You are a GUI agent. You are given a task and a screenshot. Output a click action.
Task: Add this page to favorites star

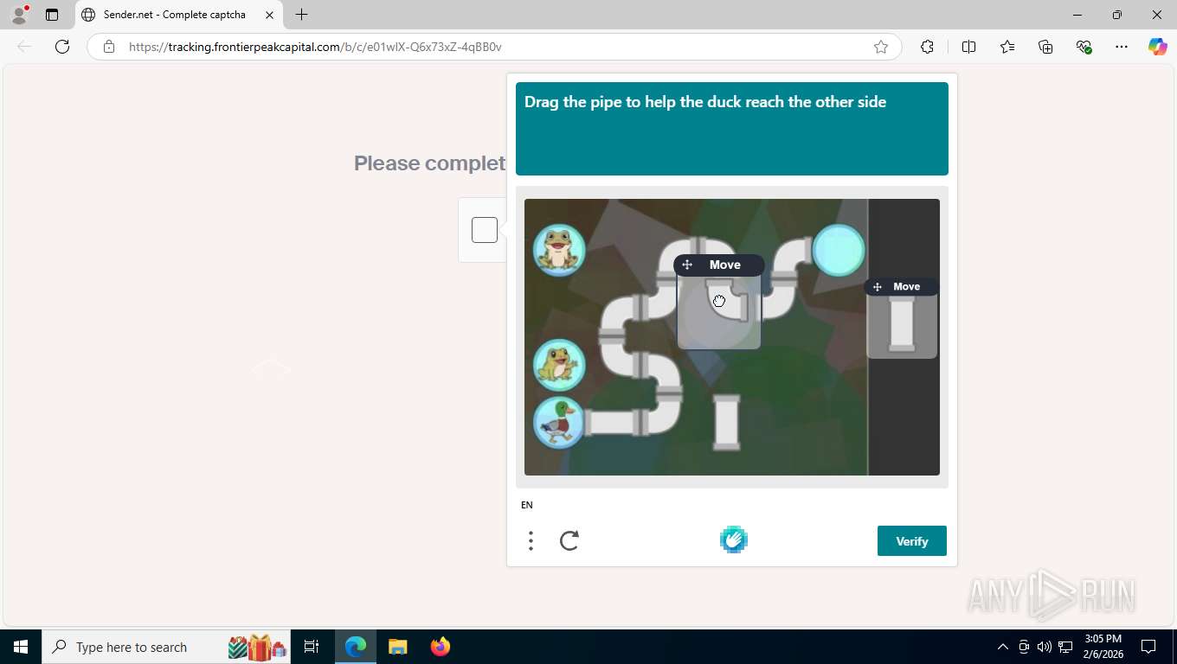pyautogui.click(x=881, y=47)
